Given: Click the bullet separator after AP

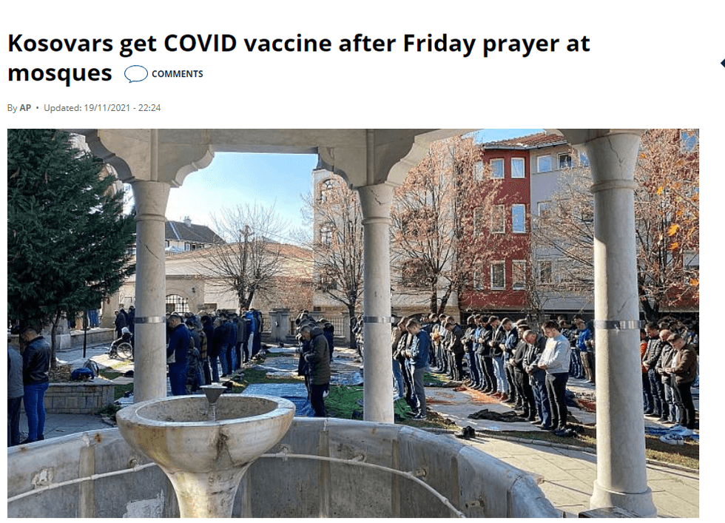Looking at the screenshot, I should click(37, 108).
